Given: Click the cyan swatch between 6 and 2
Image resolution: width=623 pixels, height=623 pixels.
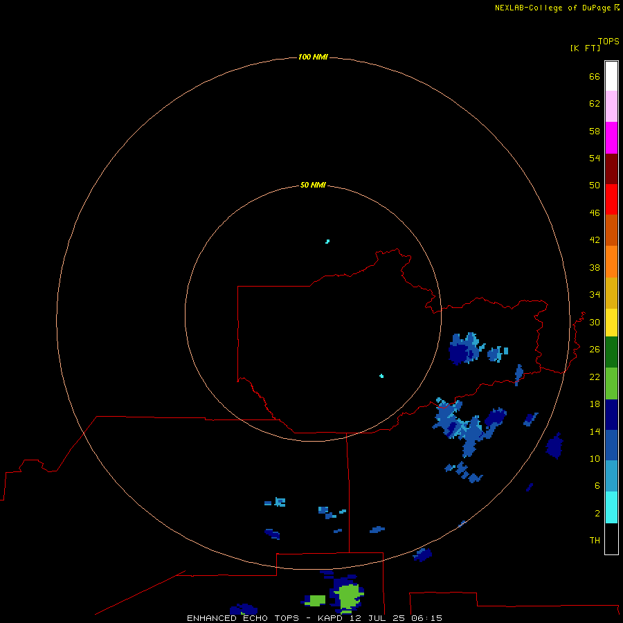Looking at the screenshot, I should [x=611, y=507].
